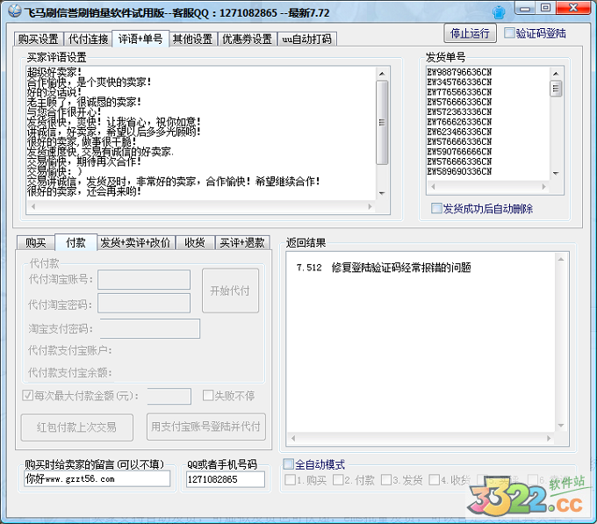This screenshot has width=597, height=524.
Task: Click the 停止运行 button
Action: [470, 33]
